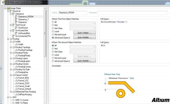The height and width of the screenshot is (104, 170).
Task: Collapse the Electrical rules branch
Action: (8, 11)
